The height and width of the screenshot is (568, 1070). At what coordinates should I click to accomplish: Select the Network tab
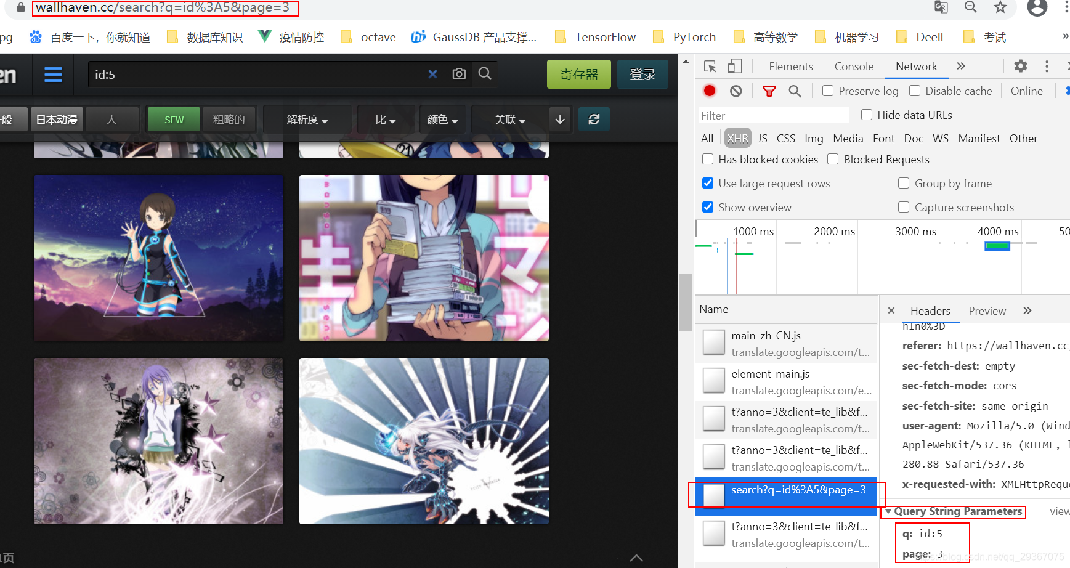pyautogui.click(x=917, y=66)
